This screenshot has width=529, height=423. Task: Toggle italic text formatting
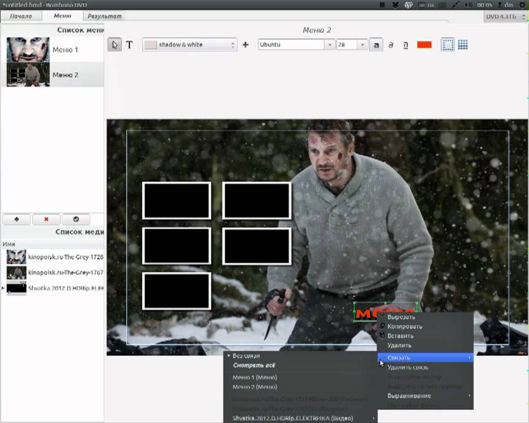tap(391, 45)
